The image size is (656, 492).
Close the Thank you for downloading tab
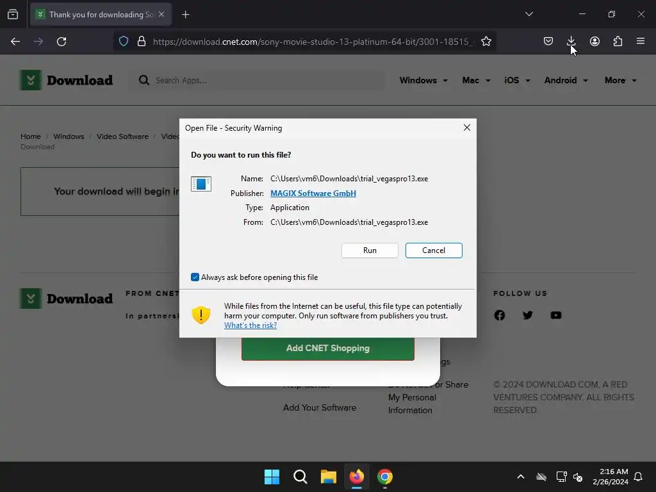click(161, 14)
